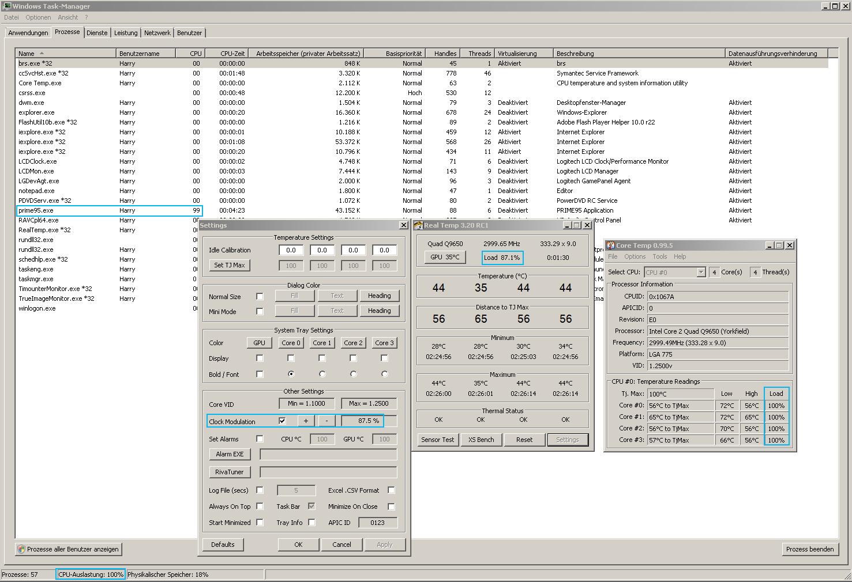Image resolution: width=852 pixels, height=582 pixels.
Task: Enable the Mini Mode checkbox
Action: (260, 311)
